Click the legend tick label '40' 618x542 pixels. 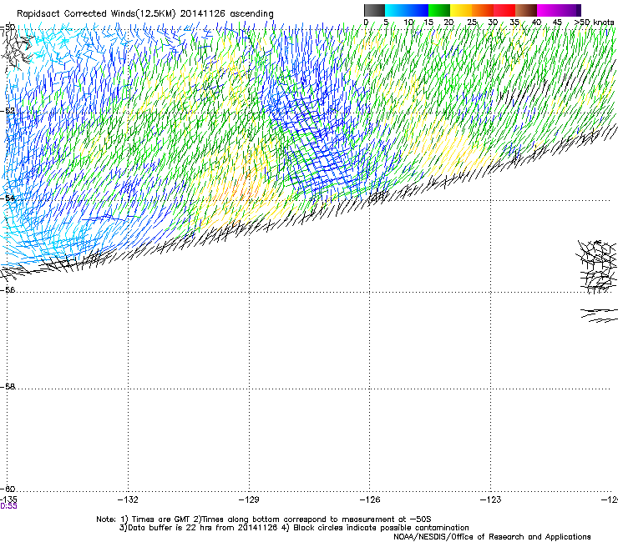point(536,22)
